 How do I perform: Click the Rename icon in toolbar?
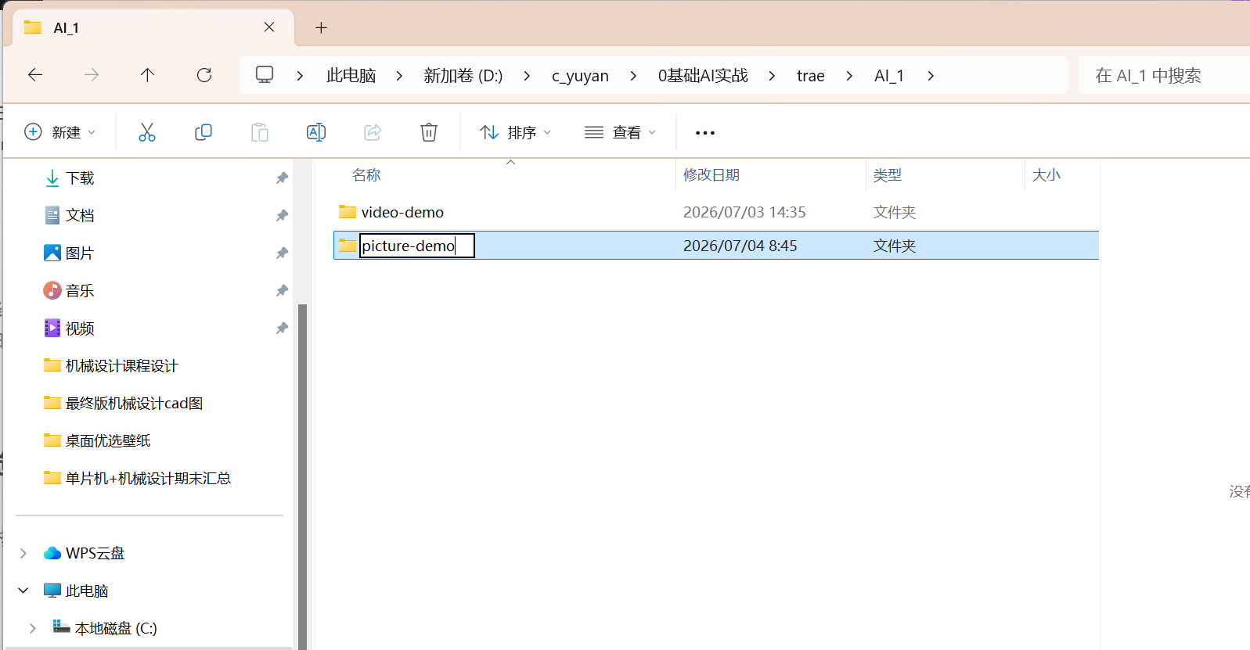(x=316, y=132)
